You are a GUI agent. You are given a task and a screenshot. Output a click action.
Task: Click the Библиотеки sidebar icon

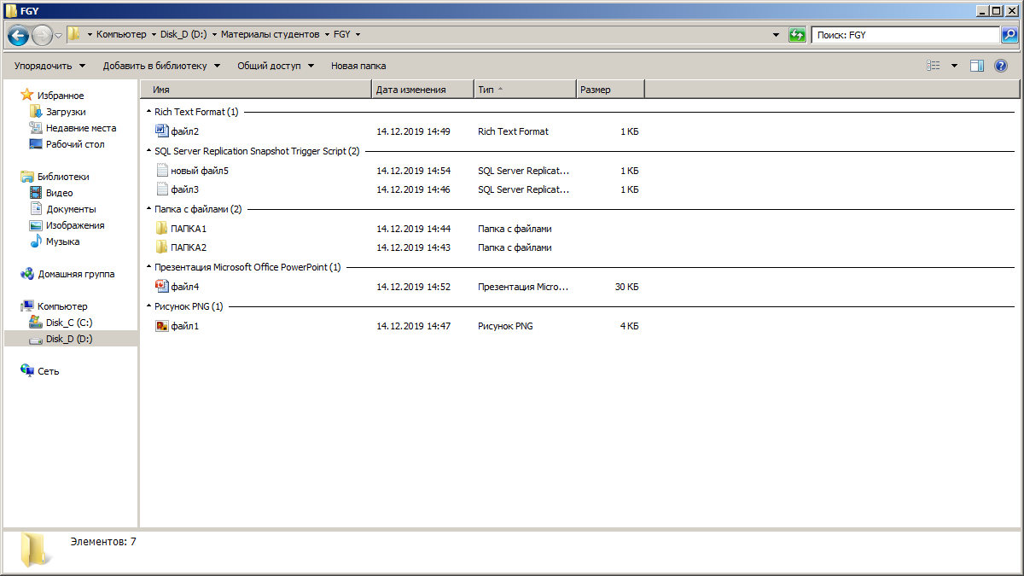click(26, 177)
